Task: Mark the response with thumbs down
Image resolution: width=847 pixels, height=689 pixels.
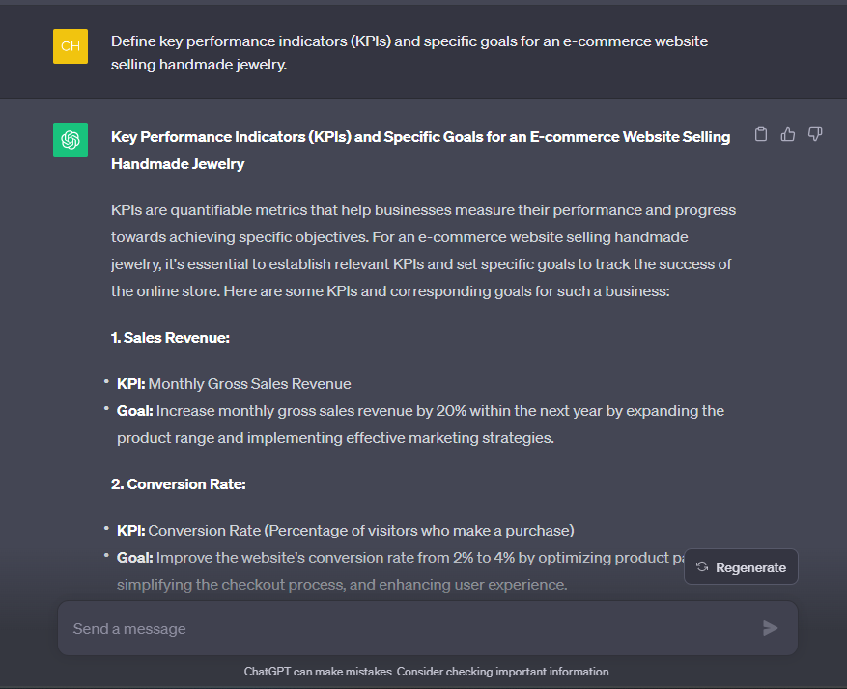Action: point(814,134)
